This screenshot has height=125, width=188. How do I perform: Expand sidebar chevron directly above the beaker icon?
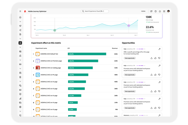coord(20,39)
